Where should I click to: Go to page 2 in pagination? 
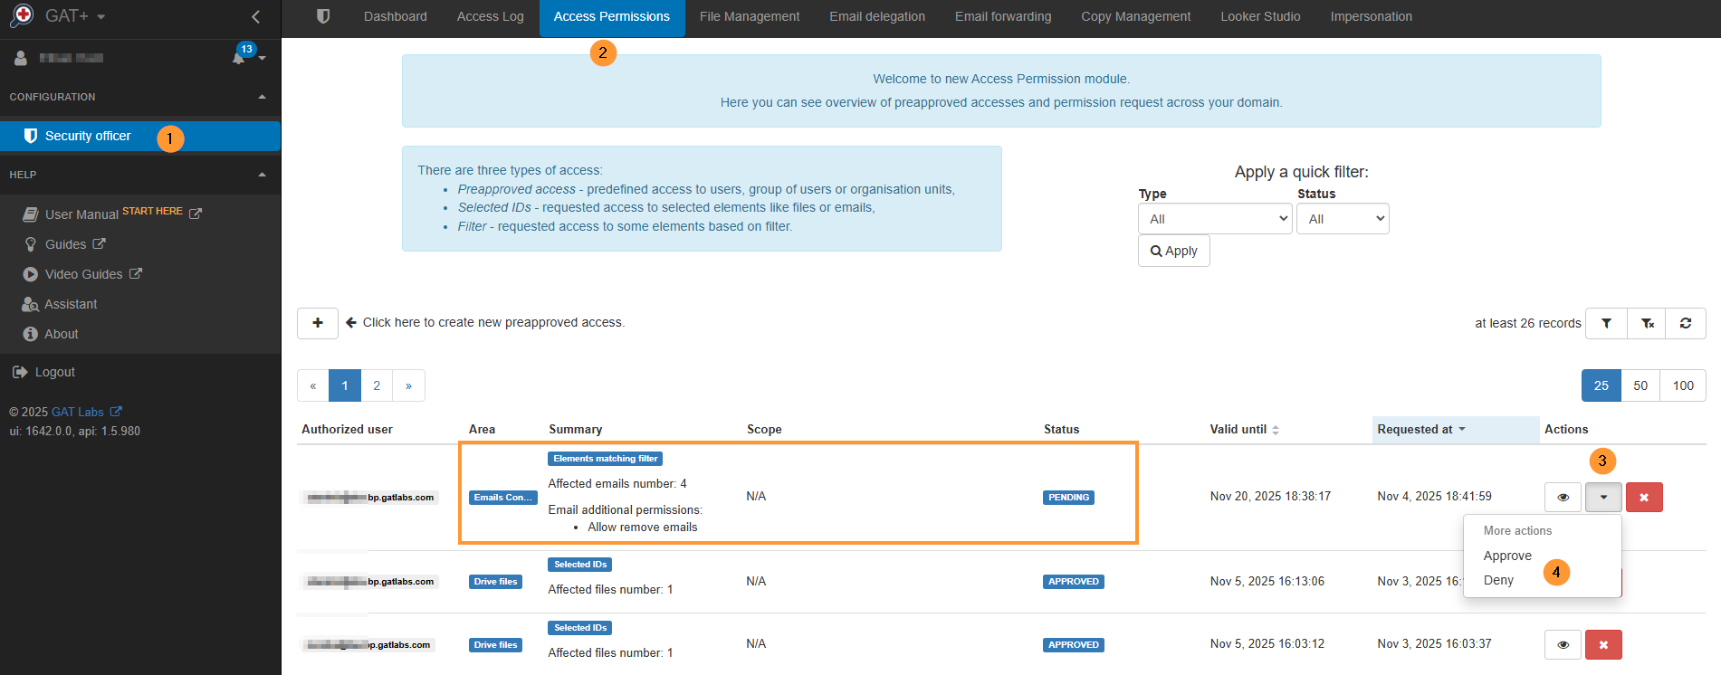(x=377, y=385)
